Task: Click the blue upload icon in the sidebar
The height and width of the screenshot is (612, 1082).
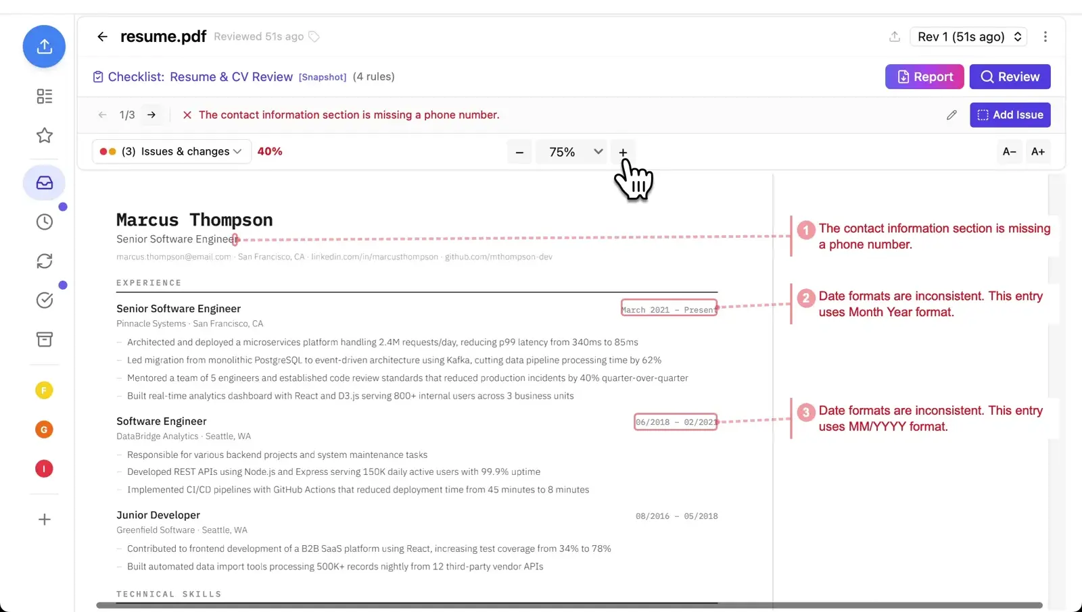Action: tap(43, 46)
